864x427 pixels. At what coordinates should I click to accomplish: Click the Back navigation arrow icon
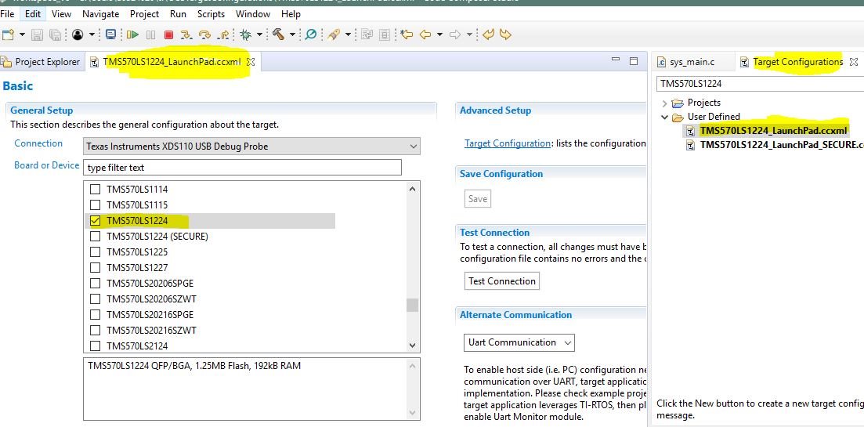coord(425,34)
